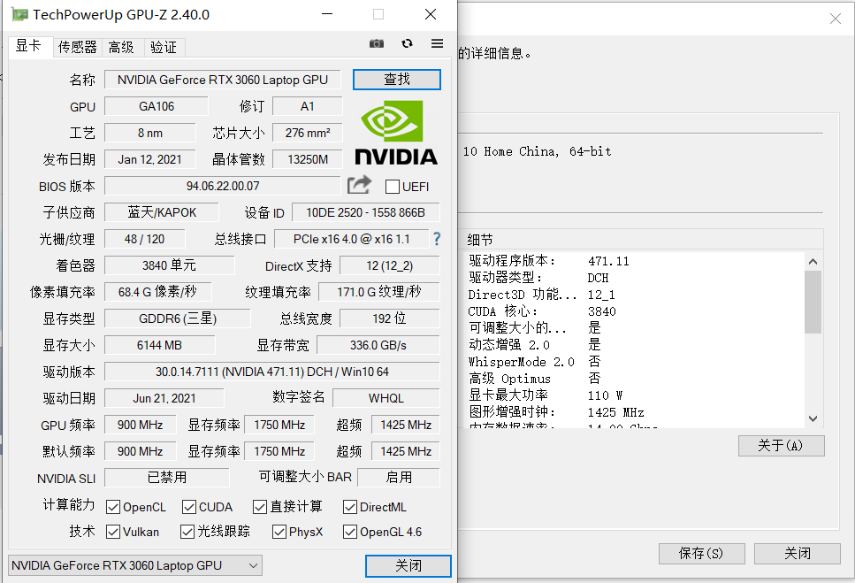The height and width of the screenshot is (583, 855).
Task: Click the GPU-Z refresh icon
Action: pyautogui.click(x=407, y=43)
